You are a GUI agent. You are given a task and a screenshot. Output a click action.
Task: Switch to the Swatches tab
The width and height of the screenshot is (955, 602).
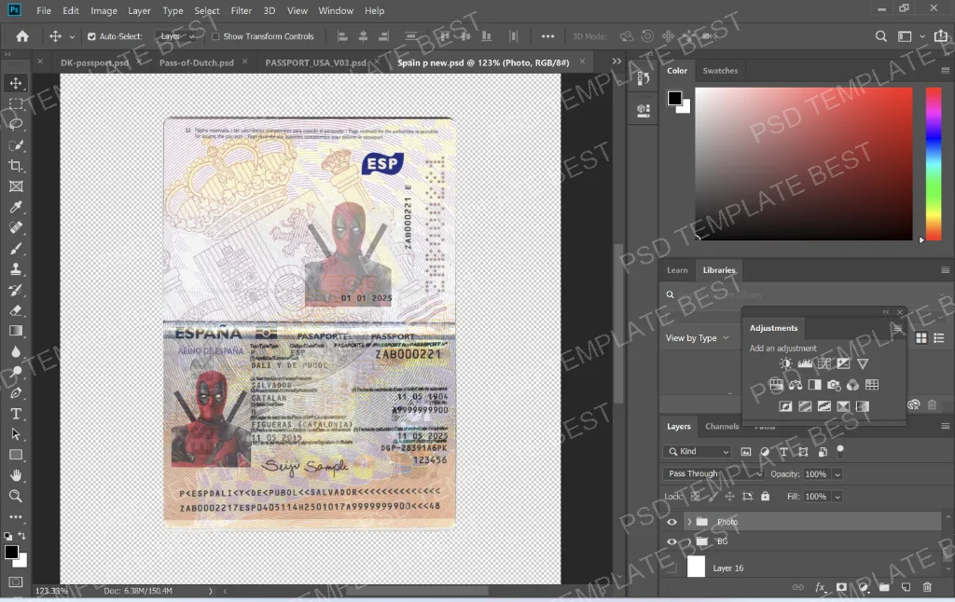click(720, 71)
